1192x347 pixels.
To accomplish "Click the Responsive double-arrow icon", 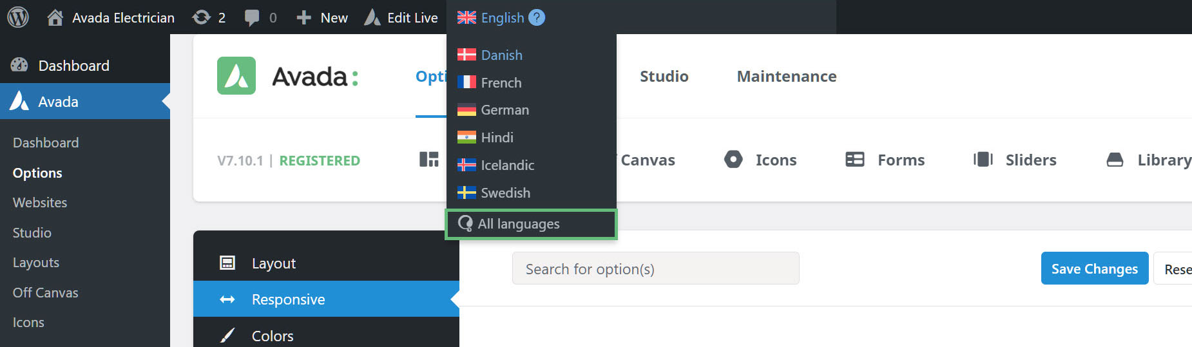I will (227, 299).
